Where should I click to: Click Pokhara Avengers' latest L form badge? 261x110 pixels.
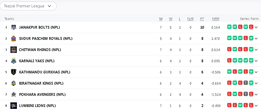(x=251, y=94)
